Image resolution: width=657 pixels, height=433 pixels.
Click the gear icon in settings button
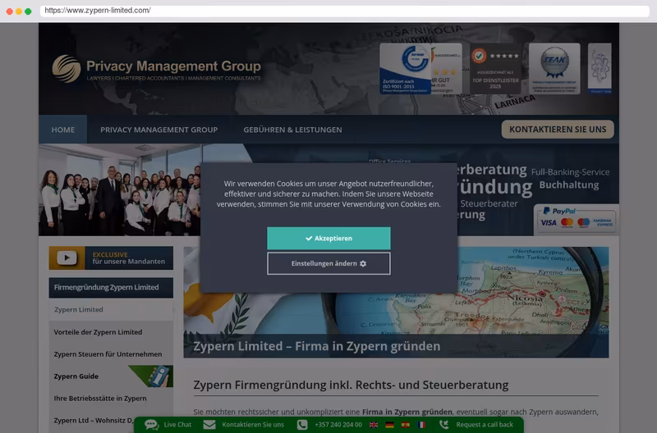pyautogui.click(x=363, y=263)
